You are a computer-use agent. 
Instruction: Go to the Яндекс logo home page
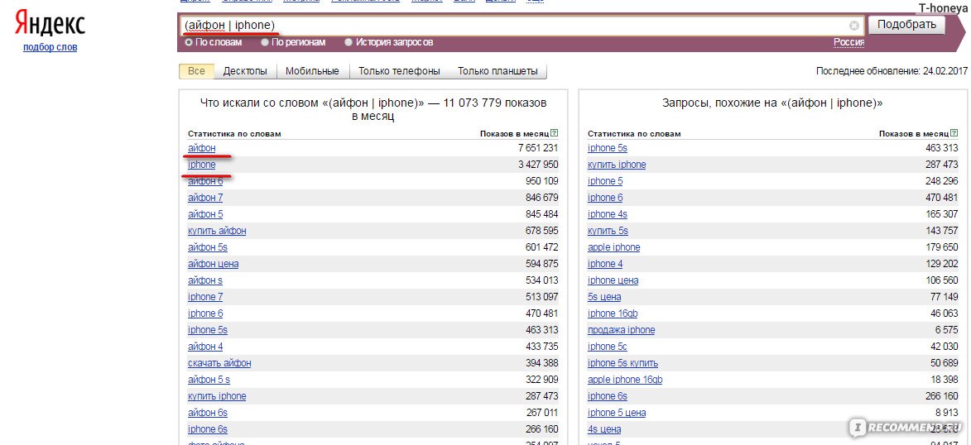(x=50, y=23)
